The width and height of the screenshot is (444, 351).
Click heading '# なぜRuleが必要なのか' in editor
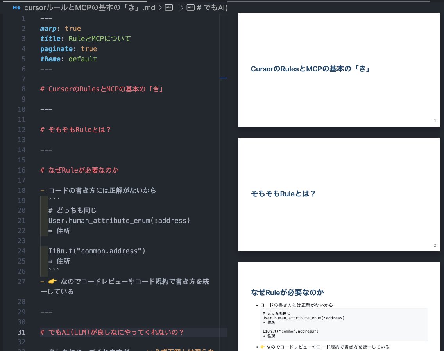(x=79, y=170)
